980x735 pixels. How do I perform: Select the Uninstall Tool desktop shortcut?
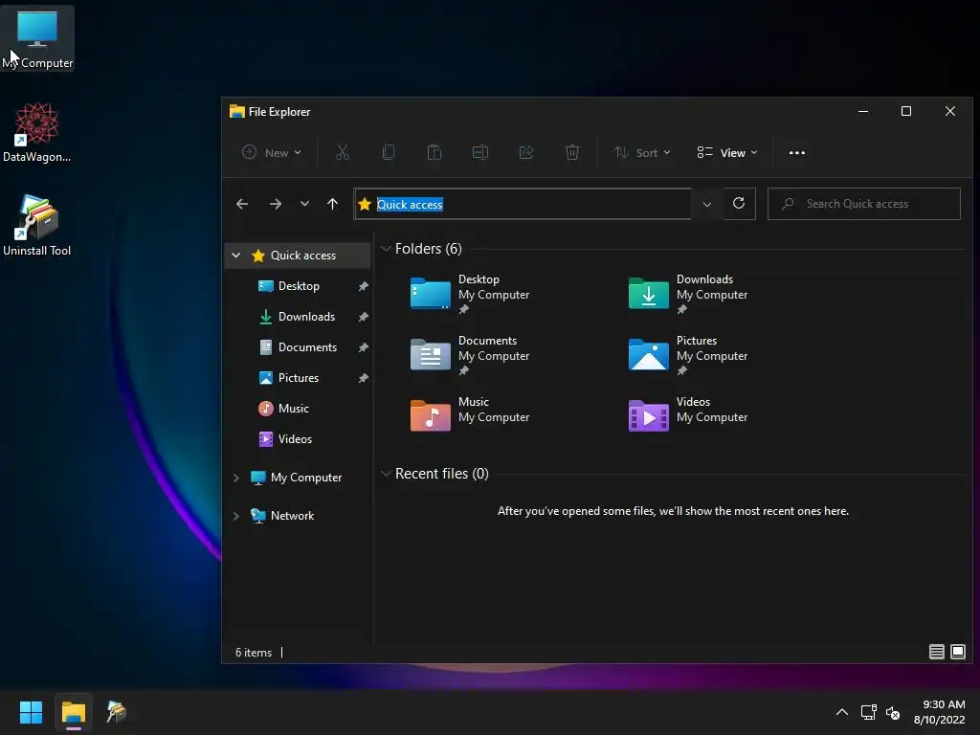(37, 226)
